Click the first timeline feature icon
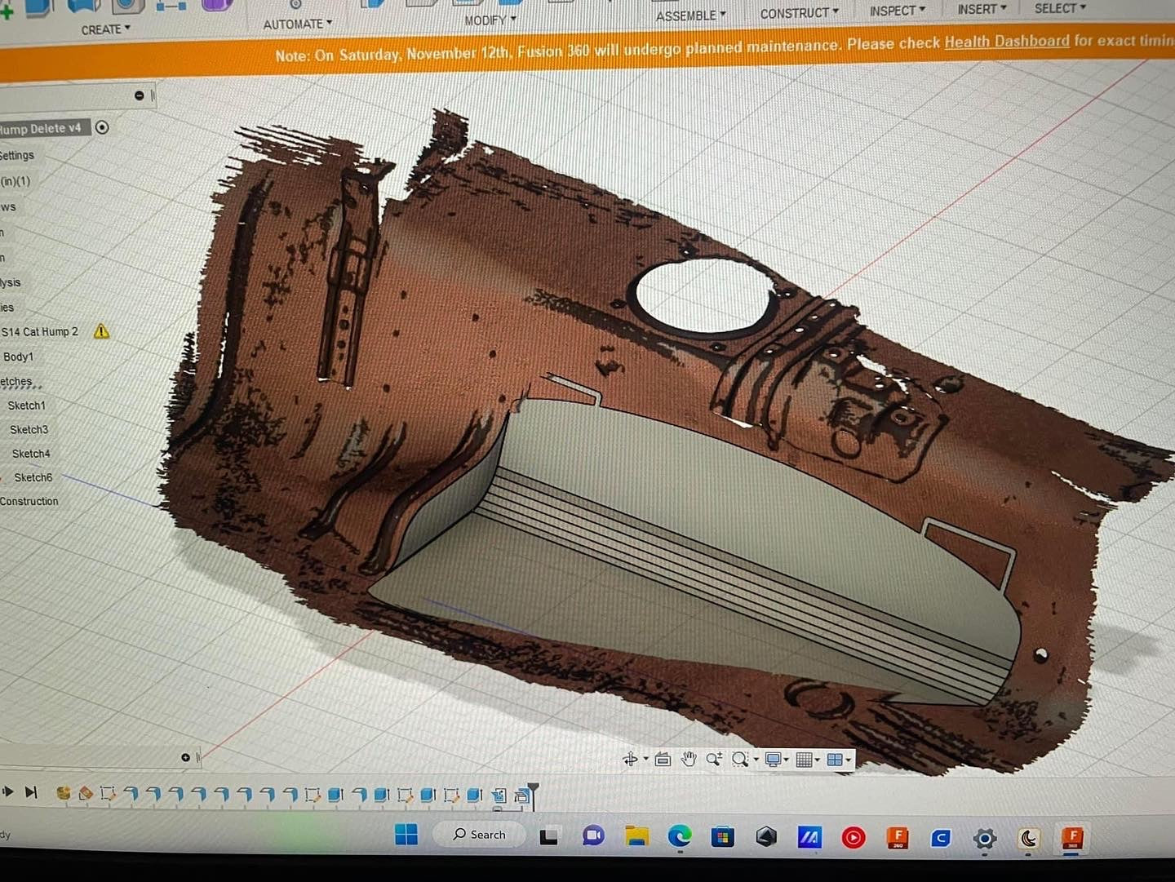 point(64,793)
